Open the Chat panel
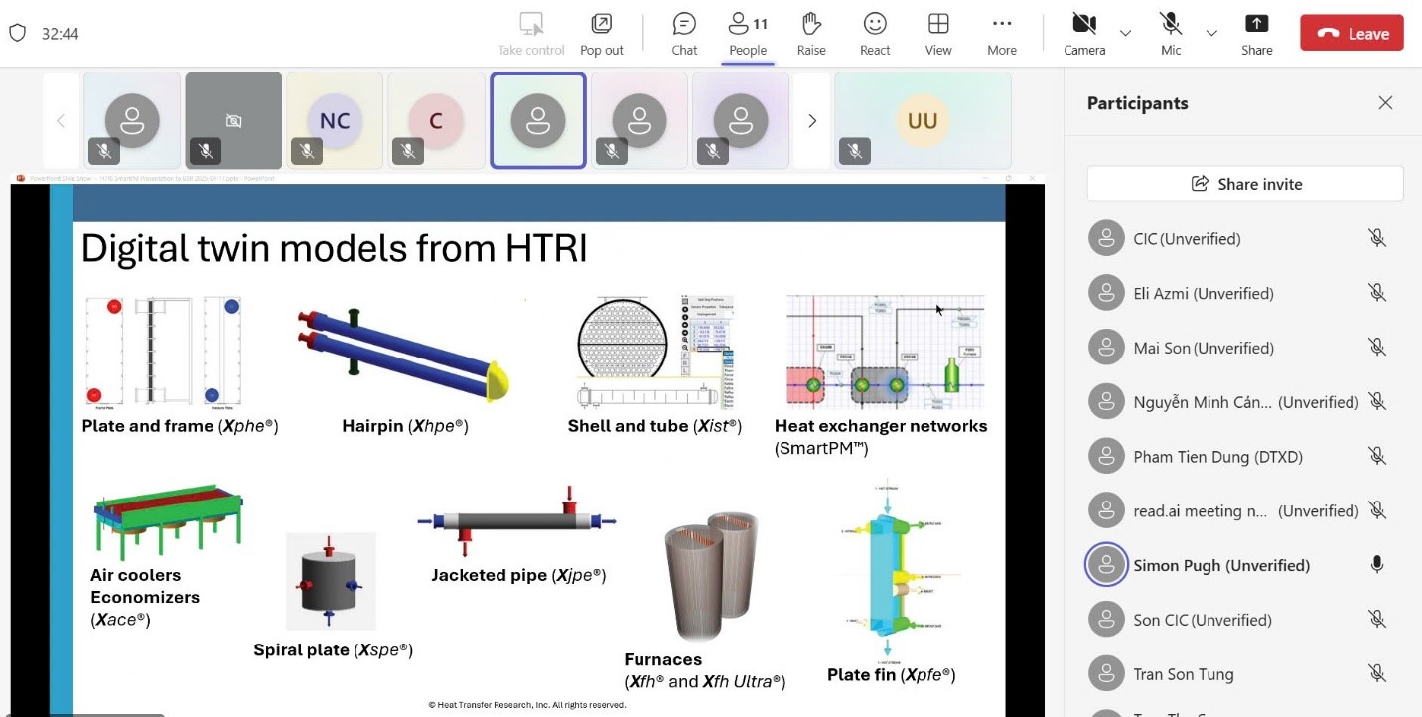The image size is (1422, 717). click(684, 34)
